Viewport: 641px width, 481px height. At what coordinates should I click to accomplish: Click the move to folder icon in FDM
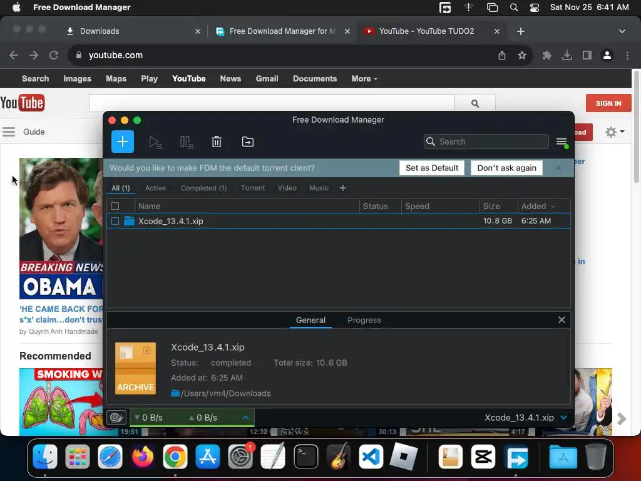tap(247, 142)
